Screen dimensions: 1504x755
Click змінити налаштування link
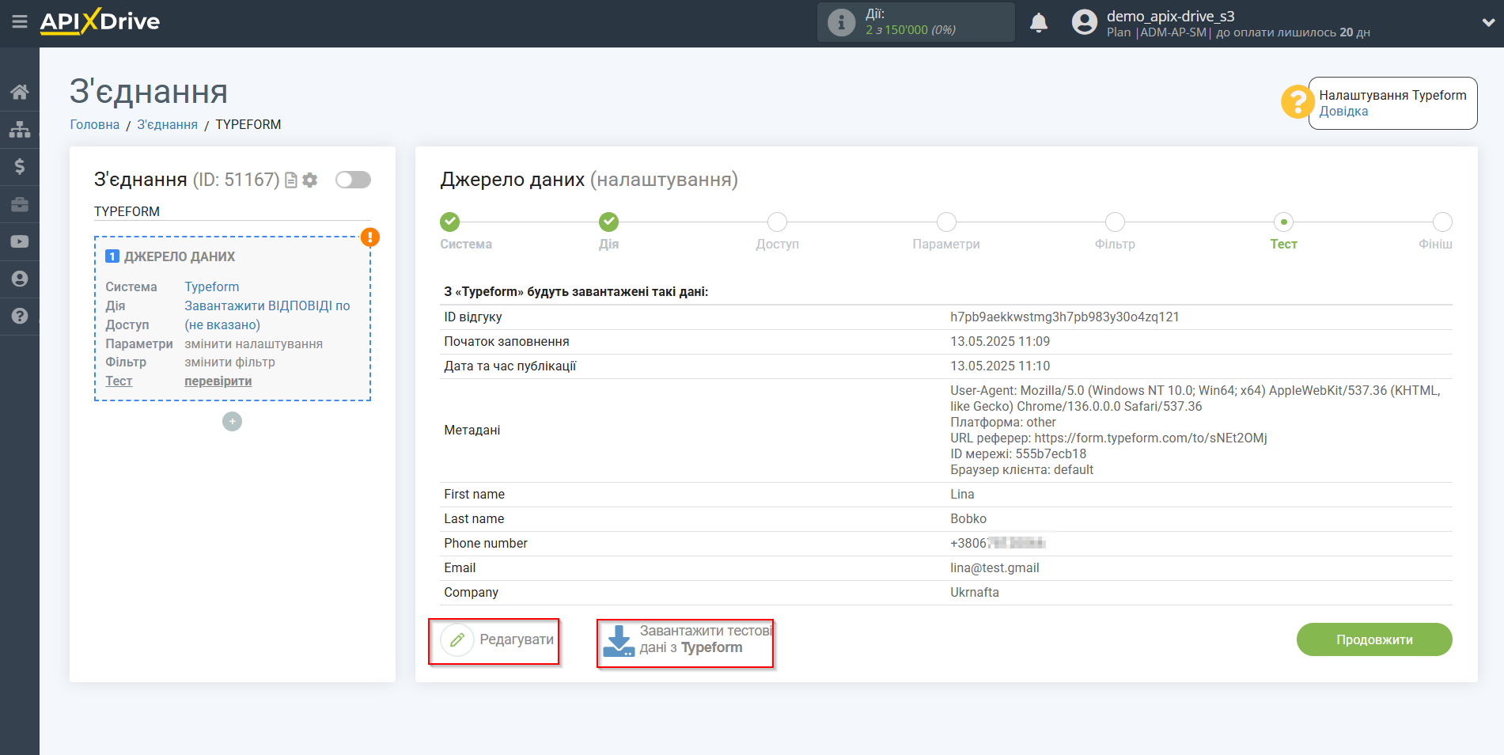pos(254,343)
